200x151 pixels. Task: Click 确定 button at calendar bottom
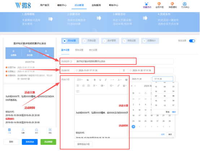pos(170,134)
